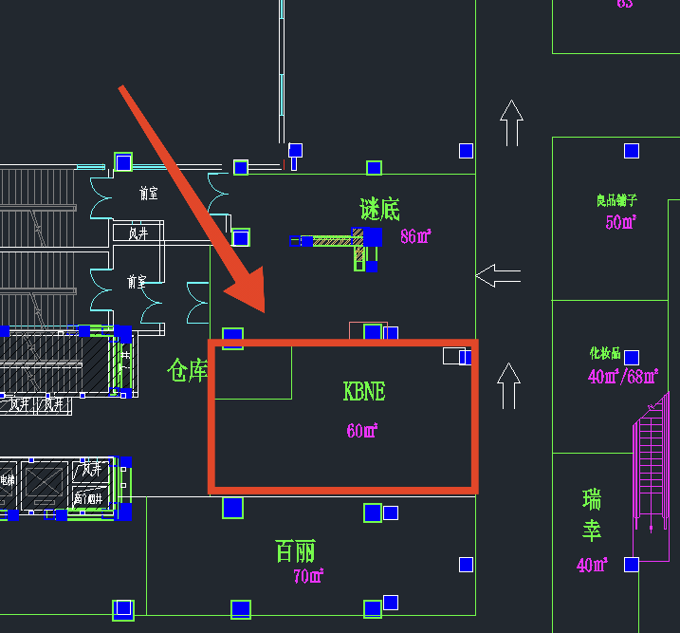The height and width of the screenshot is (633, 680).
Task: Click the 化妆品 label
Action: [x=604, y=354]
